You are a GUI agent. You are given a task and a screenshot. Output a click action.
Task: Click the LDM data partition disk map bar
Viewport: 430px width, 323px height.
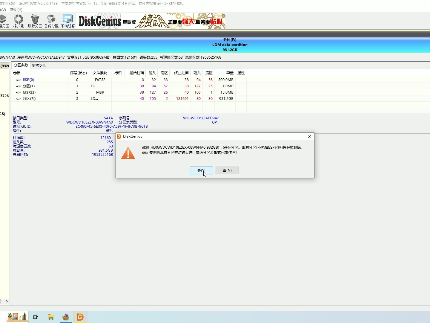click(215, 45)
